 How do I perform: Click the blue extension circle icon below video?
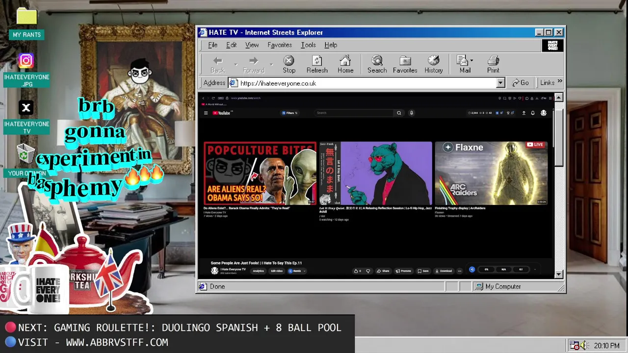coord(472,269)
